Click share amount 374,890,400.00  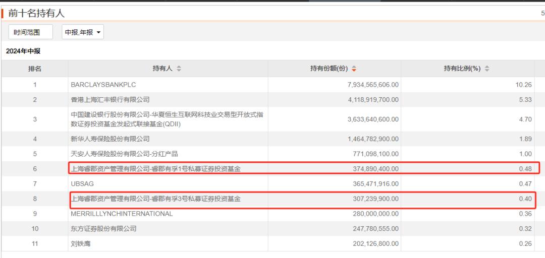376,169
